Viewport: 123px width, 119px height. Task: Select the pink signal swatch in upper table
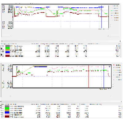click(7, 54)
